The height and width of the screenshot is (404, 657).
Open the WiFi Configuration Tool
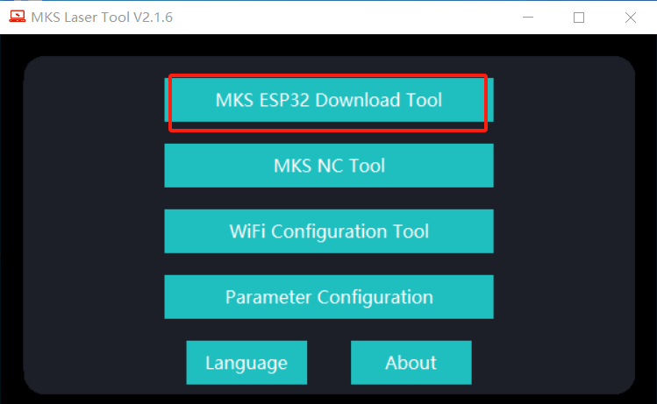(328, 231)
